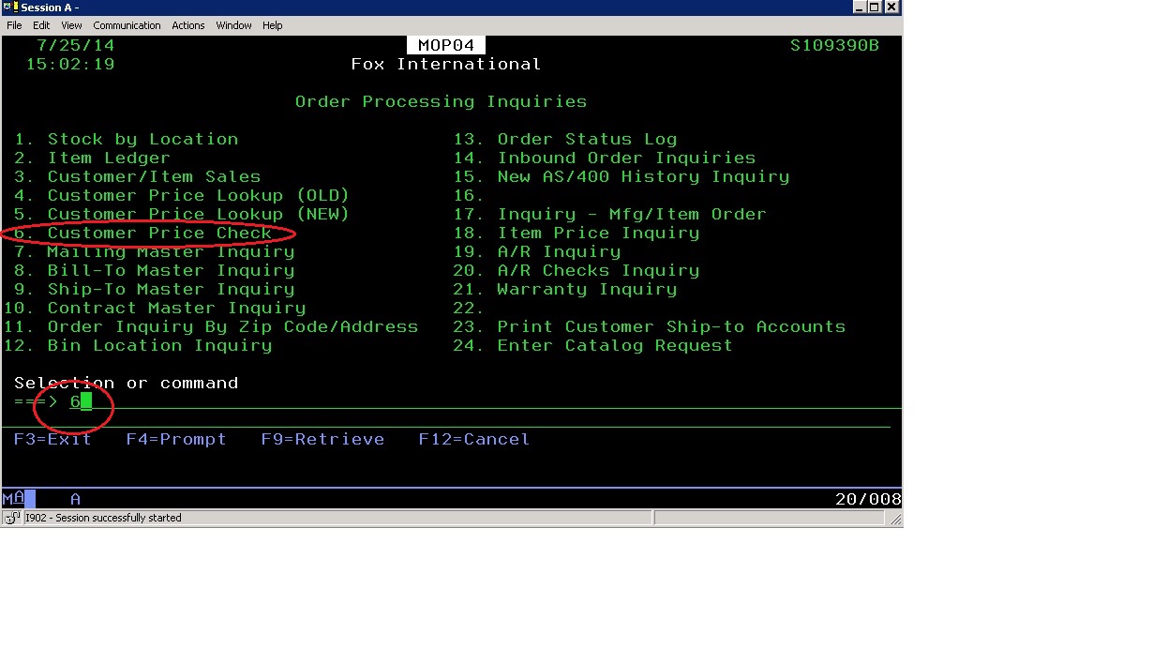The height and width of the screenshot is (649, 1153).
Task: Click the F12=Cancel function key label
Action: click(473, 440)
